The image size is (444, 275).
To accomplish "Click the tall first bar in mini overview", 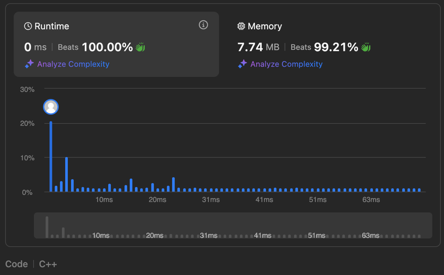I will tap(47, 227).
